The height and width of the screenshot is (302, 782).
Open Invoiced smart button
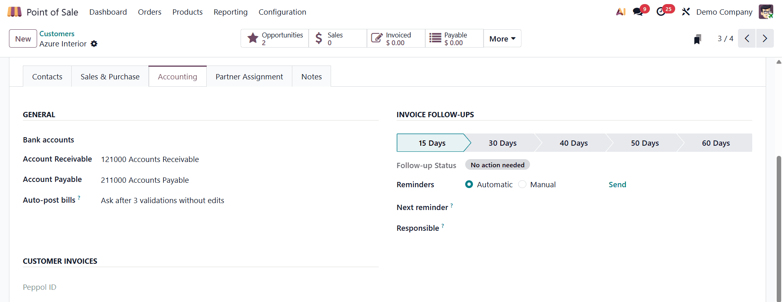pos(396,38)
